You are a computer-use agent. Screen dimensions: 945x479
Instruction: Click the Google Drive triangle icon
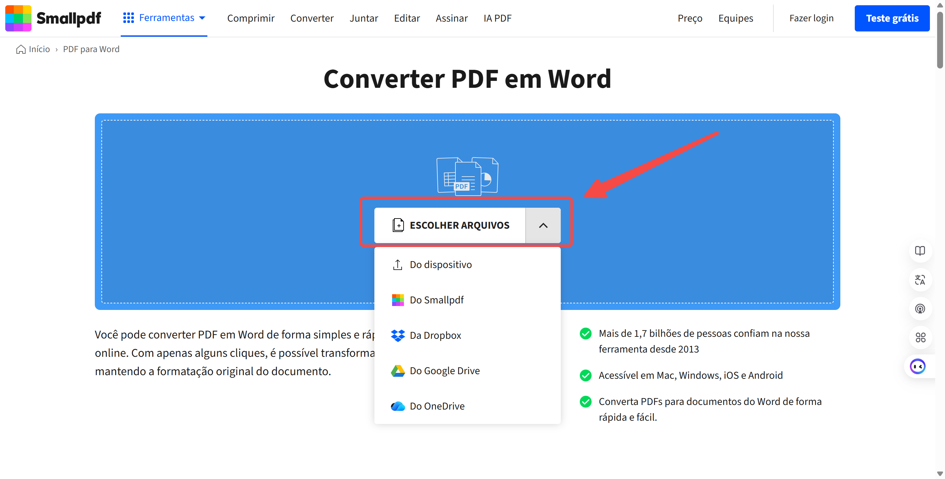coord(398,371)
